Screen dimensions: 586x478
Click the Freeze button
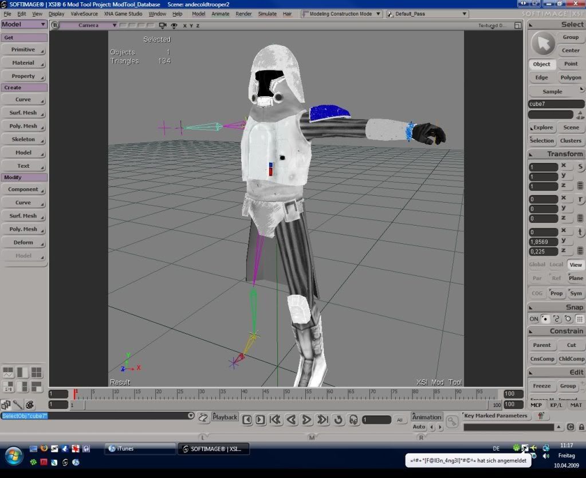541,386
